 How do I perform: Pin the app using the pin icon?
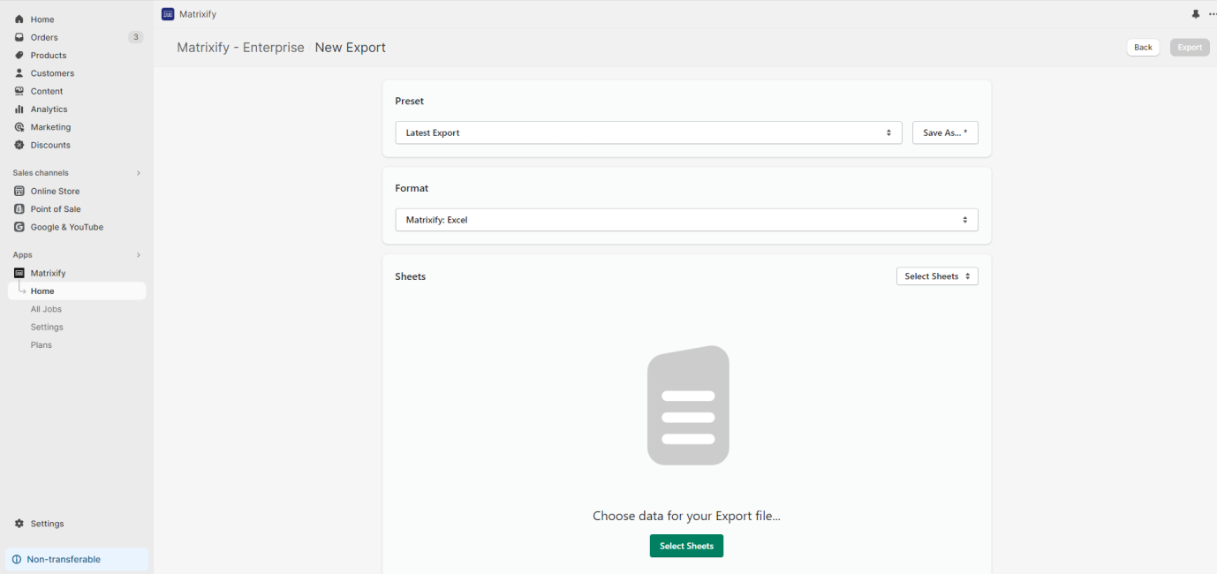[x=1196, y=14]
